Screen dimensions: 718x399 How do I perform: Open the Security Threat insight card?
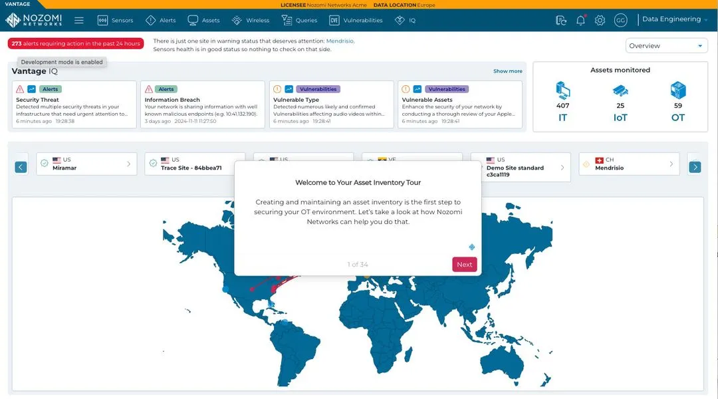coord(74,104)
